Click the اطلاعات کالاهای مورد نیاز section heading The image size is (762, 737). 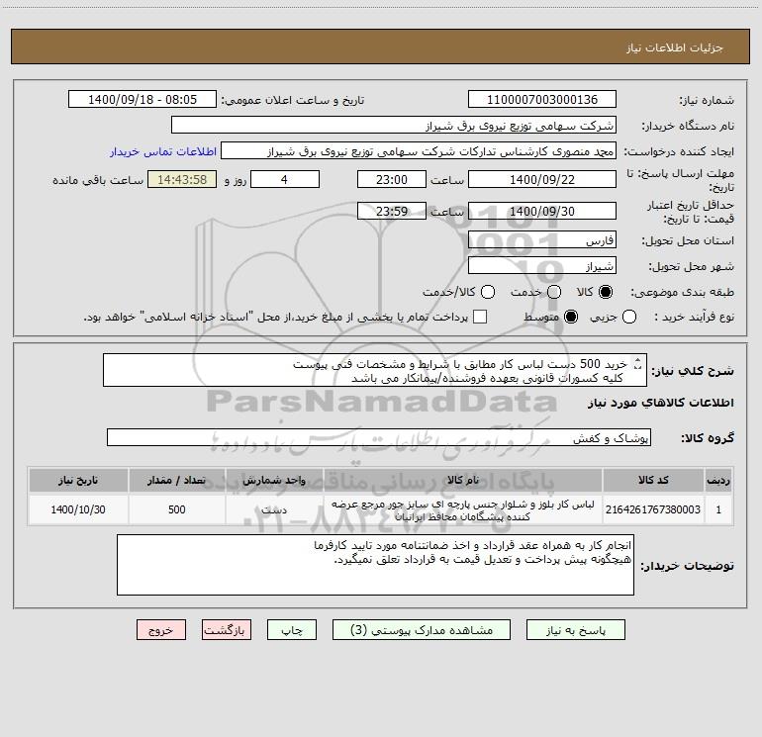point(660,403)
